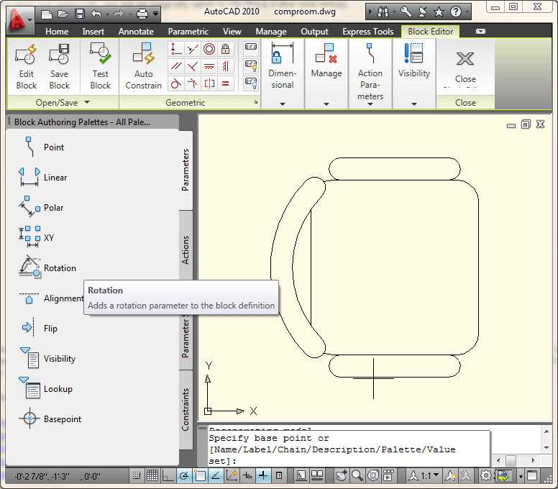Screen dimensions: 558x489
Task: Toggle Dynamic UCS in status bar
Action: pos(232,475)
